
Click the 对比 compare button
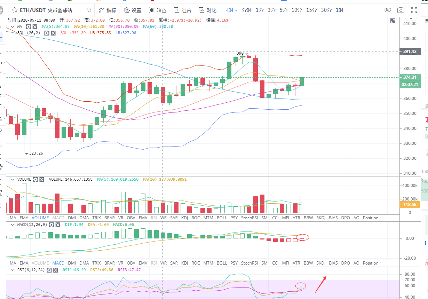click(208, 10)
